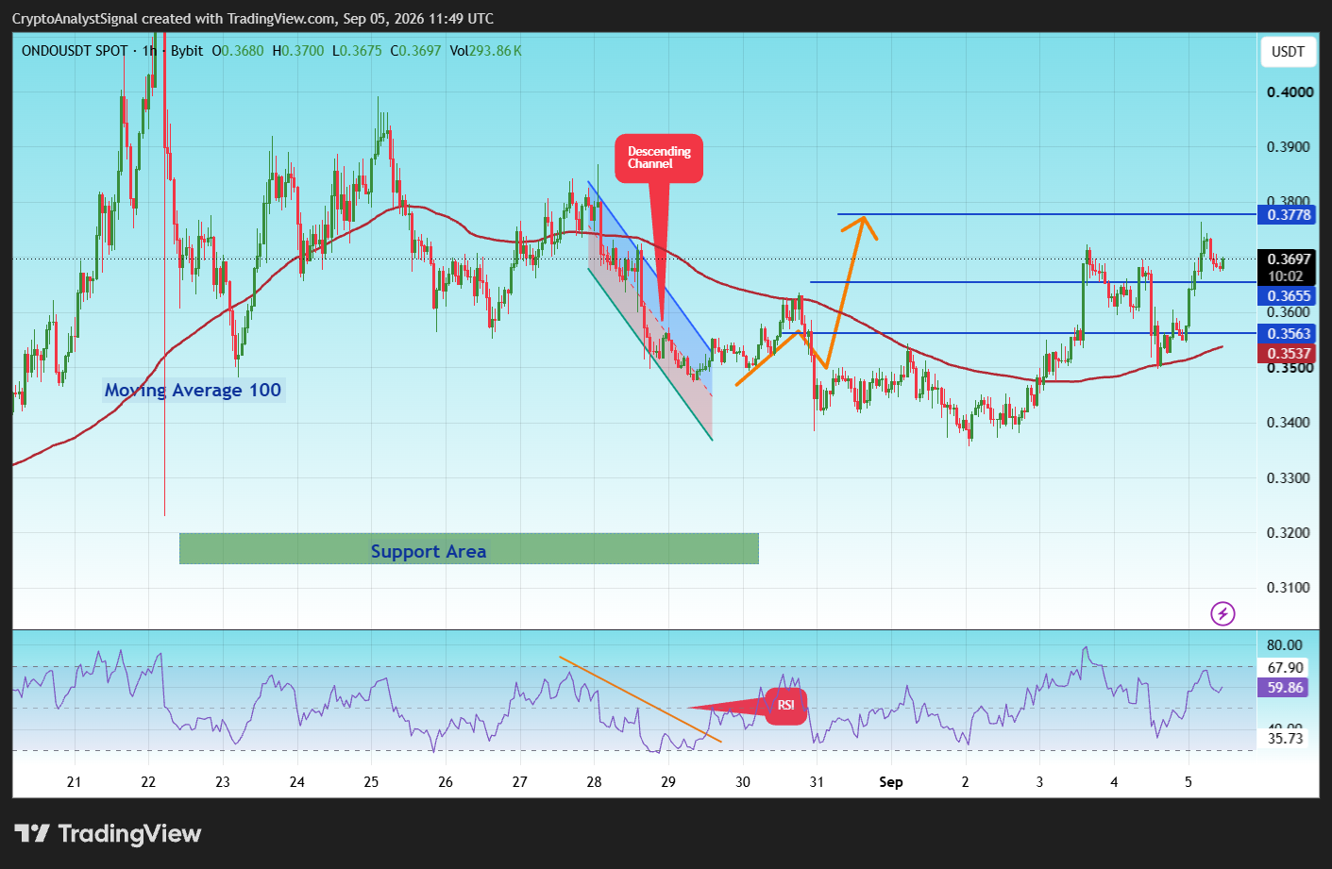Click the 0.3300 price axis label
Viewport: 1332px width, 869px height.
pos(1290,478)
